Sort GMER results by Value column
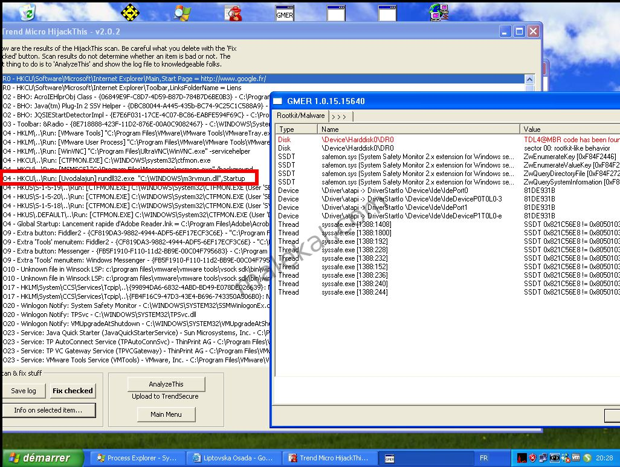The height and width of the screenshot is (467, 620). click(x=570, y=129)
